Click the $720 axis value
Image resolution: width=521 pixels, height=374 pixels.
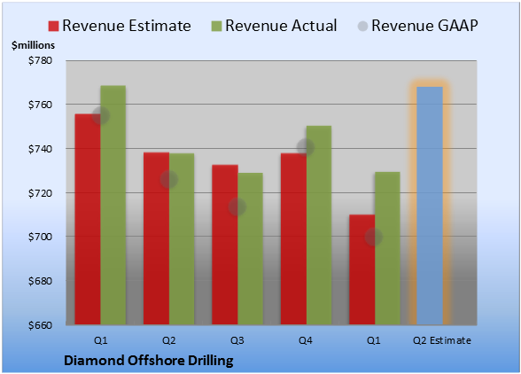[40, 193]
